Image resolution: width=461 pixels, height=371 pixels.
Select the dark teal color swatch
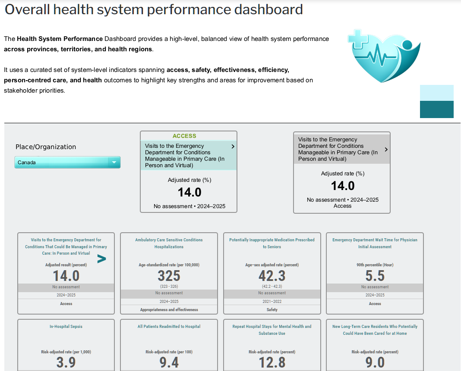pos(436,109)
